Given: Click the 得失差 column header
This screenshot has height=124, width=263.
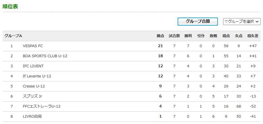Looking at the screenshot, I should point(253,36).
